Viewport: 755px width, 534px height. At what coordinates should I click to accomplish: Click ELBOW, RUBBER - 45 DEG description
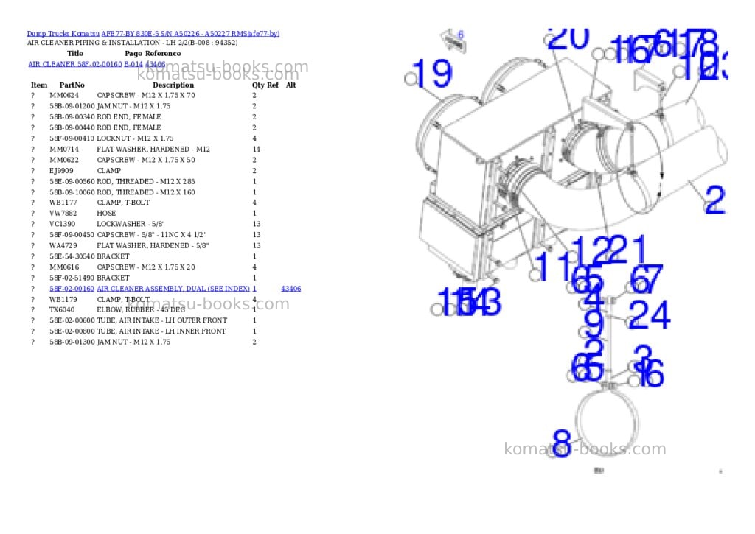tap(141, 310)
